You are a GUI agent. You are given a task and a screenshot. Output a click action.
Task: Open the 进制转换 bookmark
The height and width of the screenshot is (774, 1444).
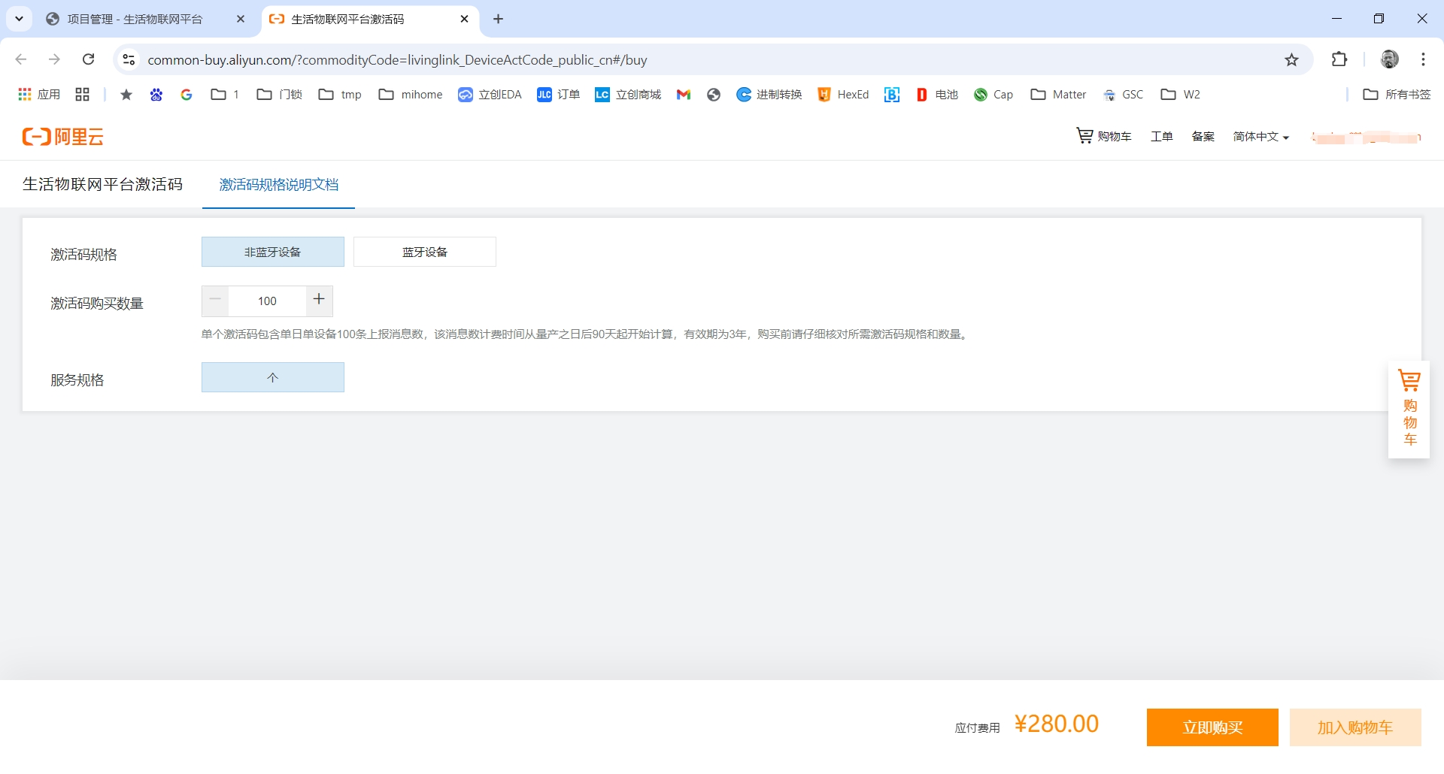click(769, 94)
